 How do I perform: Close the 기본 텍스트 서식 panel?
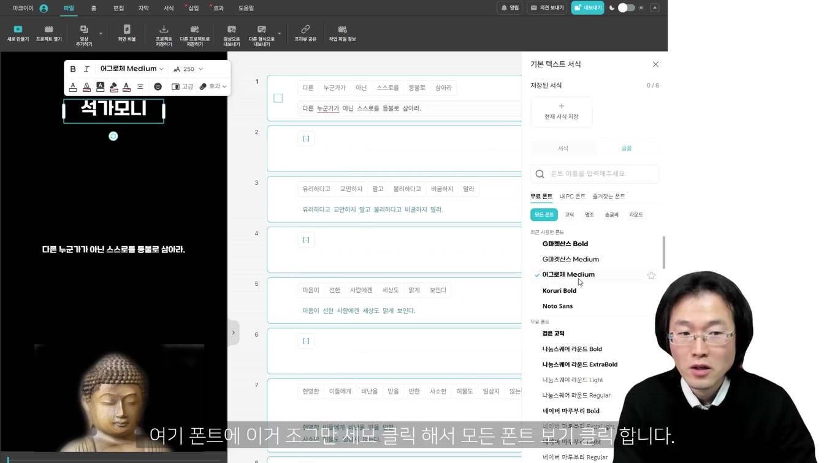[655, 64]
